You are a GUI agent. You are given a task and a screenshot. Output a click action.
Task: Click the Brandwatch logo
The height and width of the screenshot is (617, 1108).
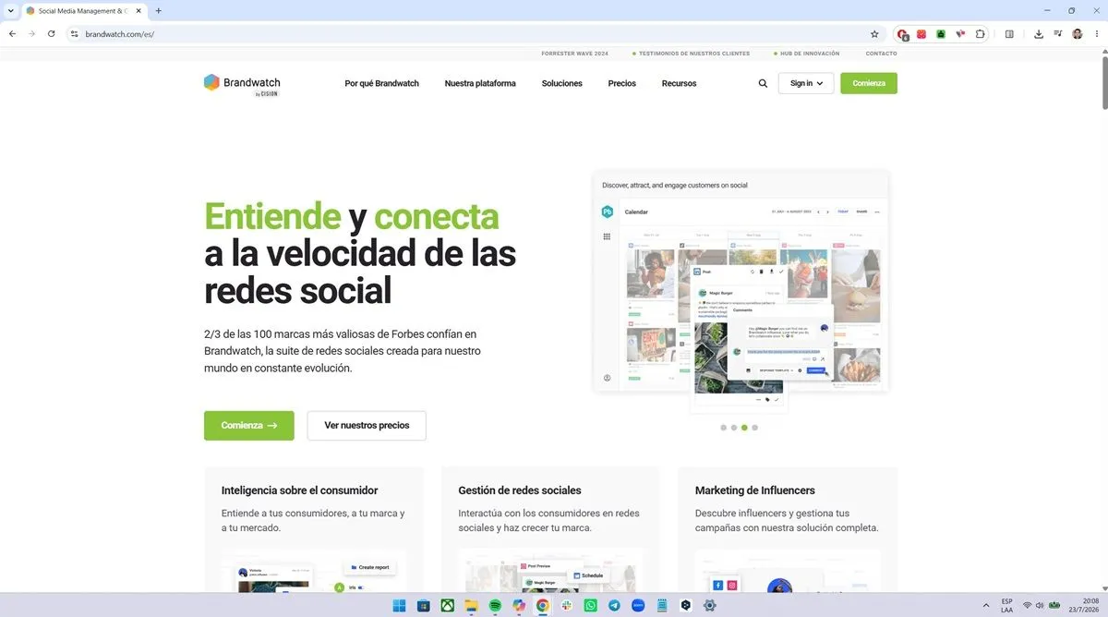241,84
